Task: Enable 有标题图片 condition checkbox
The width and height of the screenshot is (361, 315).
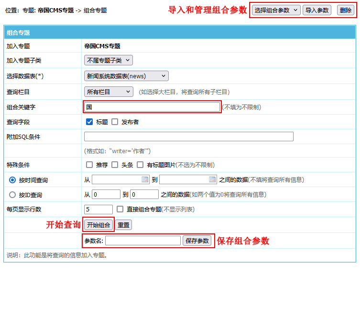Action: coord(140,165)
